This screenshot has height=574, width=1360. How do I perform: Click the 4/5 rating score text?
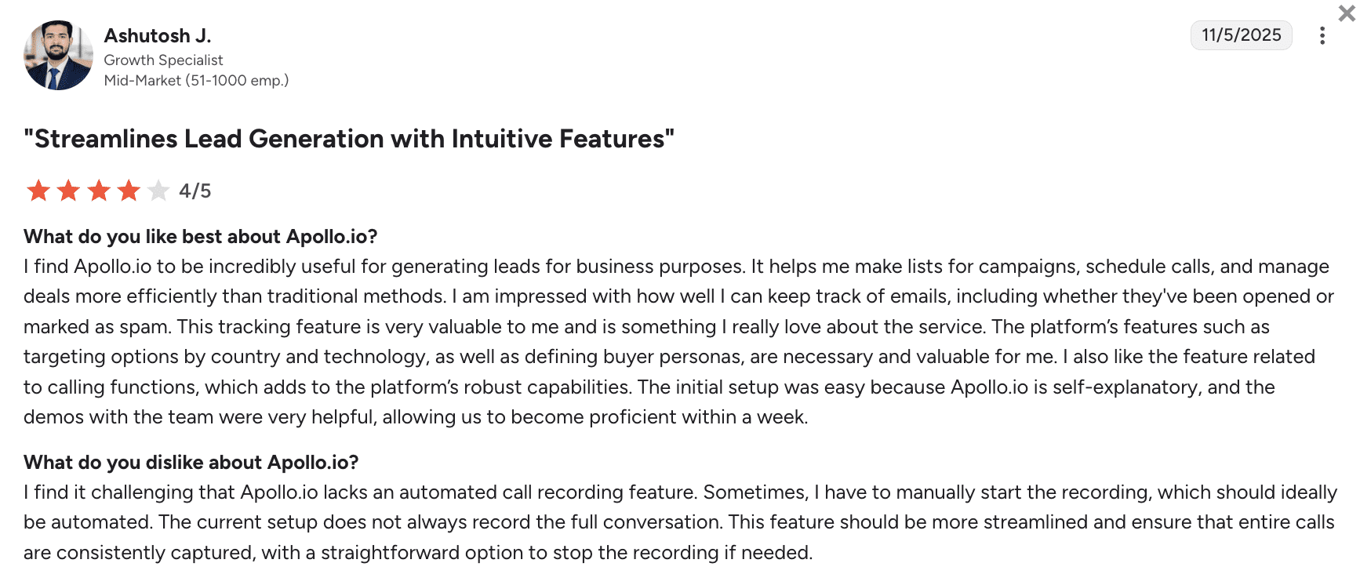pyautogui.click(x=195, y=191)
